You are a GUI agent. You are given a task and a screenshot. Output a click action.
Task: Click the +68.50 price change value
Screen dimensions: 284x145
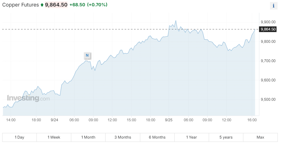pos(77,5)
